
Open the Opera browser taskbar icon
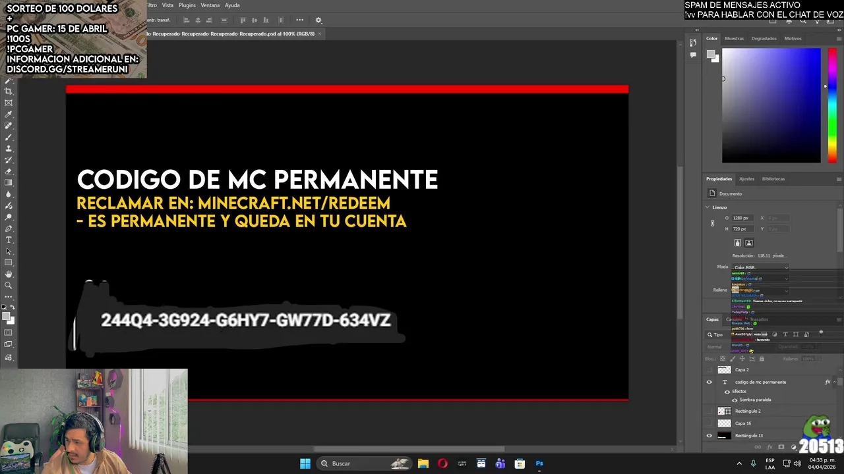pos(442,463)
